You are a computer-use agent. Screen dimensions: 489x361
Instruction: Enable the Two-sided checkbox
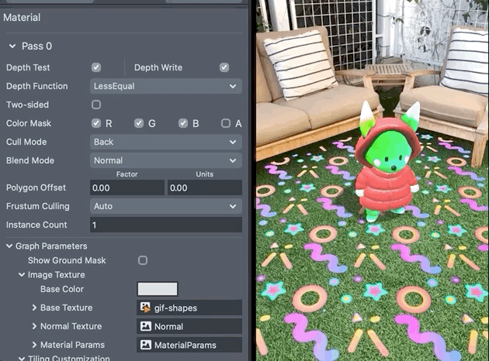tap(96, 105)
